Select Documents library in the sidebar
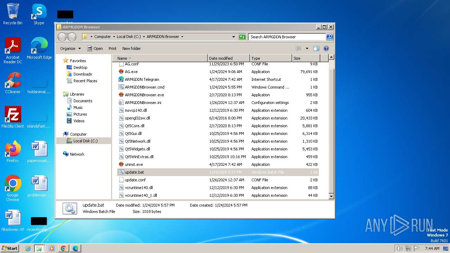450x253 pixels. tap(83, 101)
